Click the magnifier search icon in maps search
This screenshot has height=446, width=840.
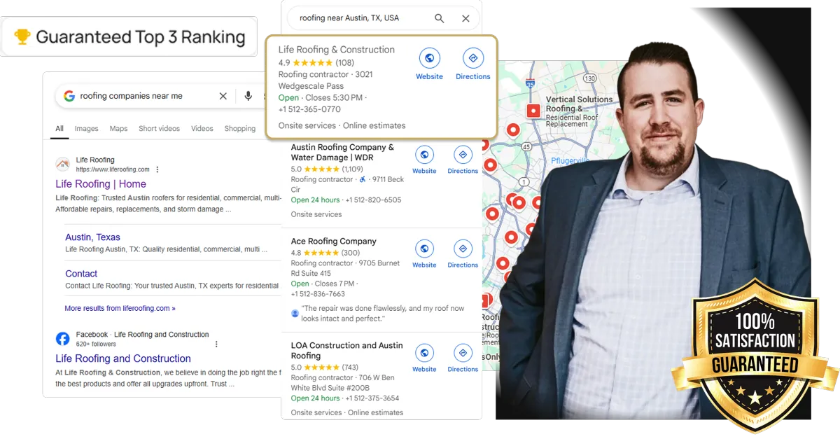(440, 18)
